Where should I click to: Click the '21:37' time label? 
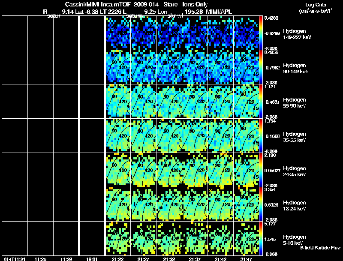coord(195,259)
